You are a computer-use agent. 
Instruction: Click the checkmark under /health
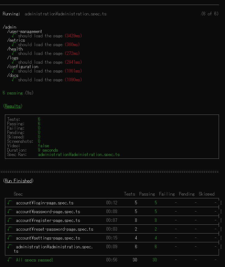click(14, 53)
